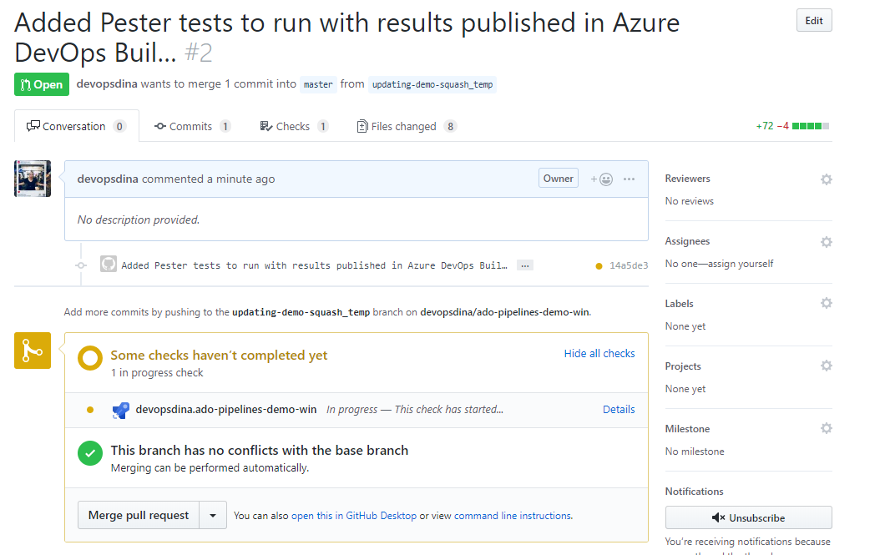This screenshot has height=555, width=890.
Task: Click the Unsubscribe button
Action: click(x=748, y=517)
